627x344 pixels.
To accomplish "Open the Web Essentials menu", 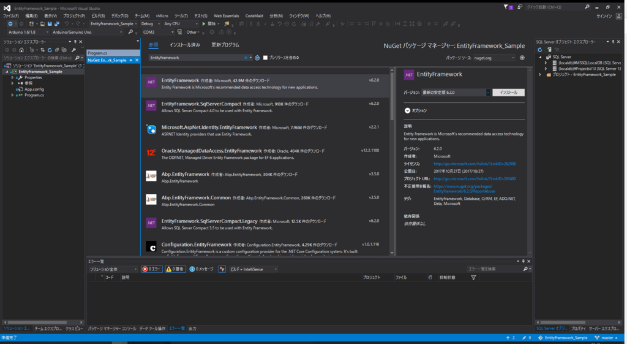I will [x=226, y=16].
